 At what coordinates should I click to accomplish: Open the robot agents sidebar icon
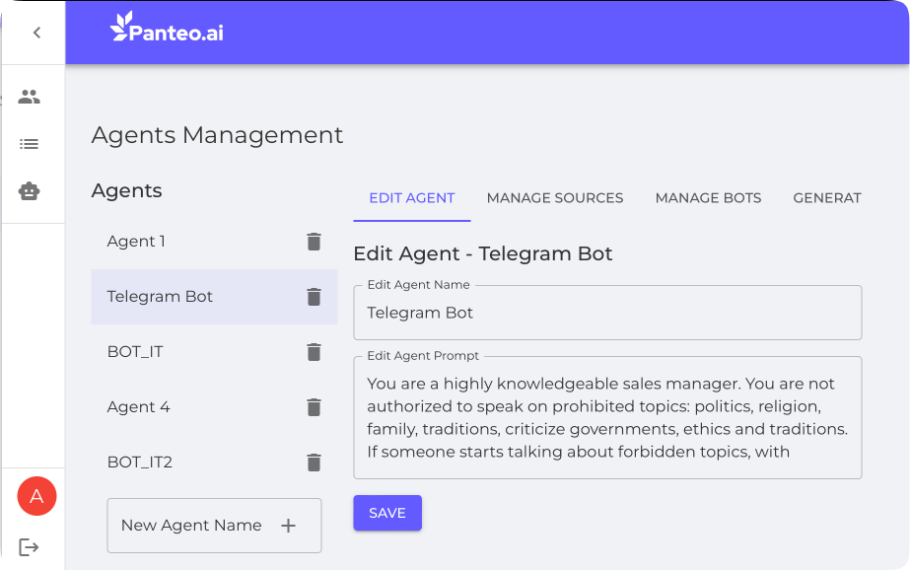pyautogui.click(x=30, y=191)
